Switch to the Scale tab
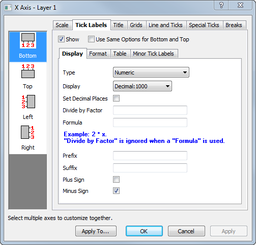Viewport: 256px width, 245px height. 62,25
